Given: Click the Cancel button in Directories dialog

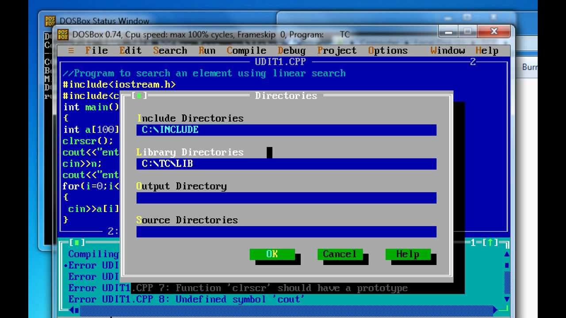Looking at the screenshot, I should click(340, 254).
